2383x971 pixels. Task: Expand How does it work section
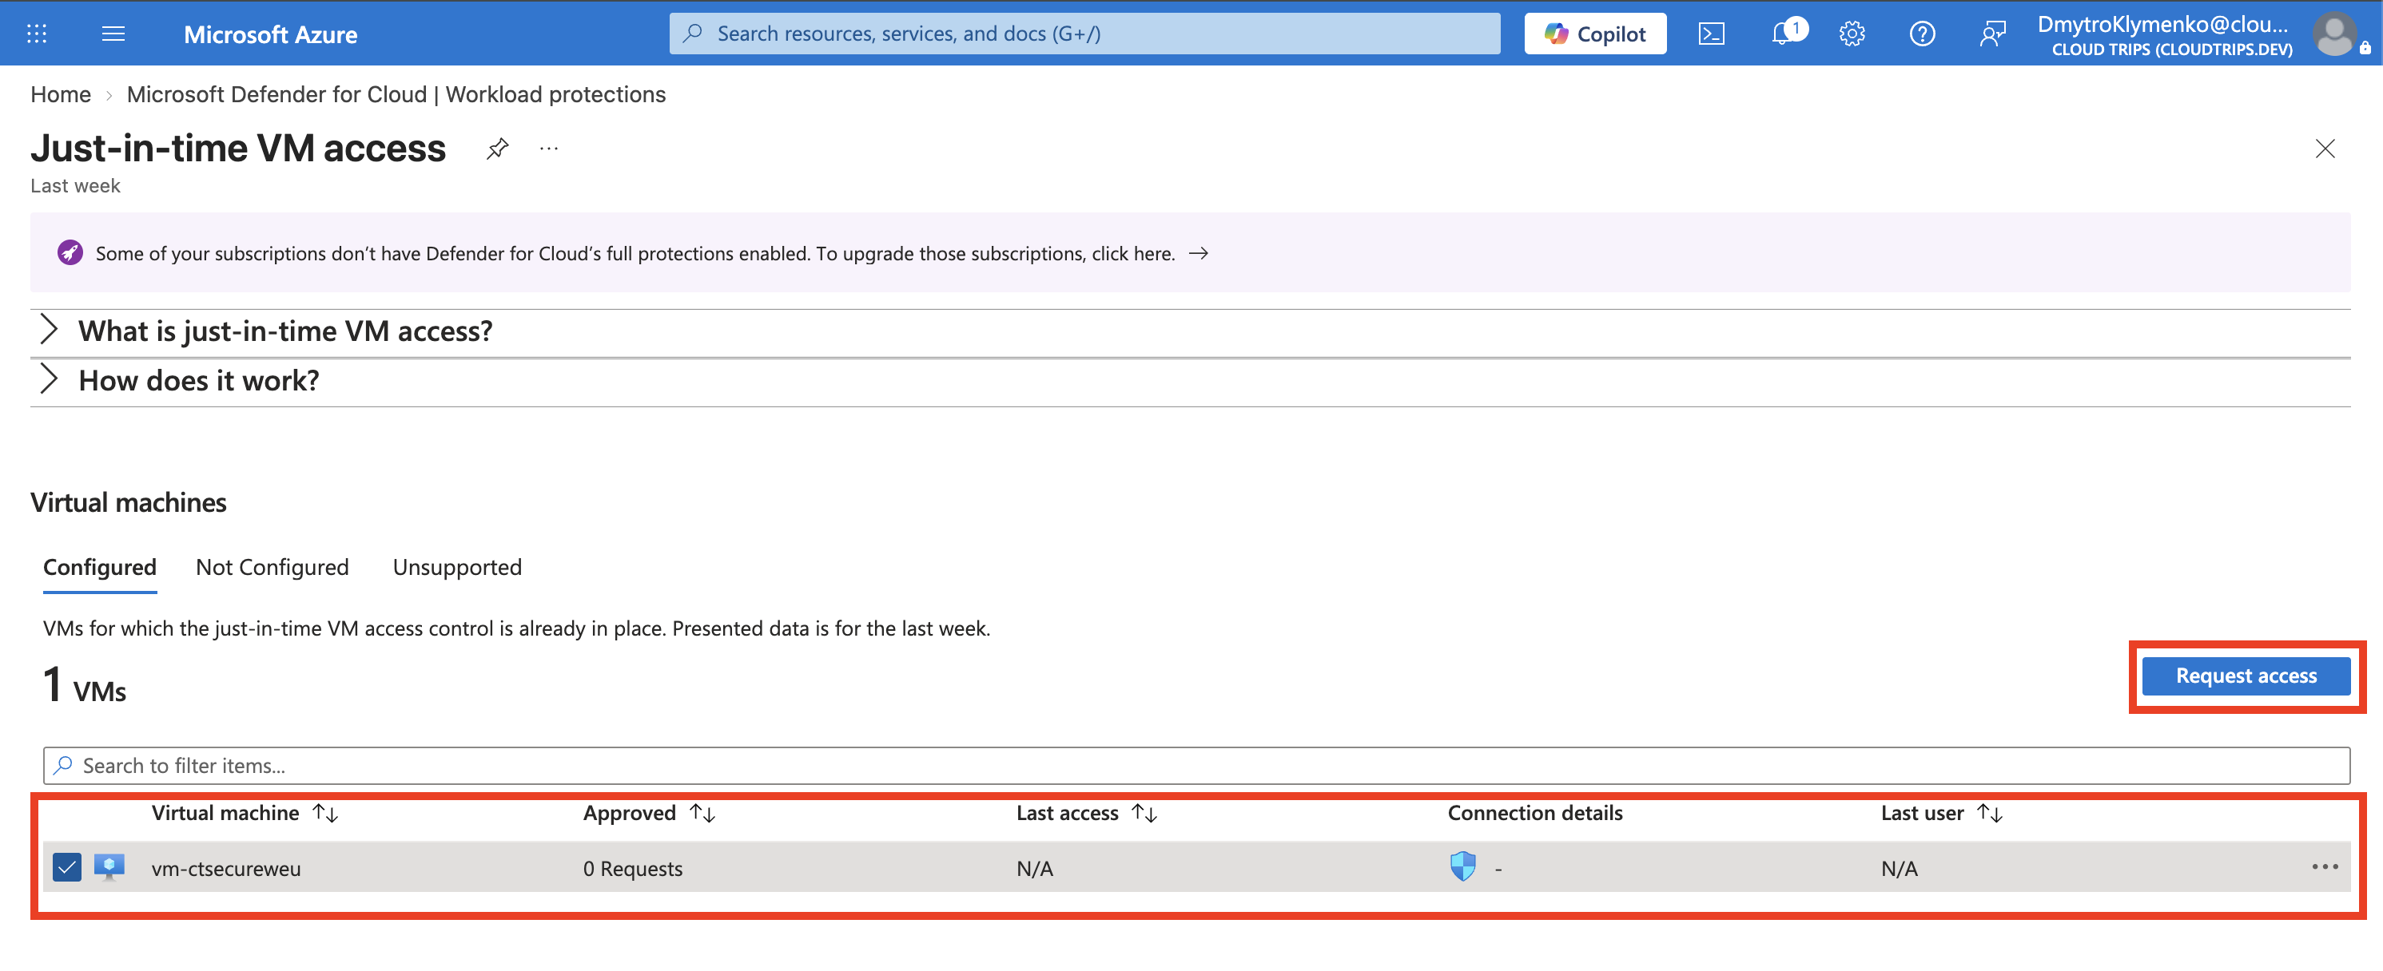click(x=1190, y=381)
